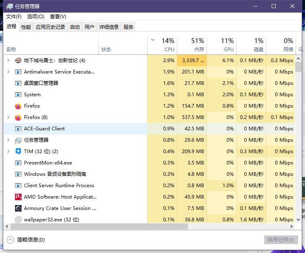Select the 进程 tab
The width and height of the screenshot is (305, 253).
[11, 26]
